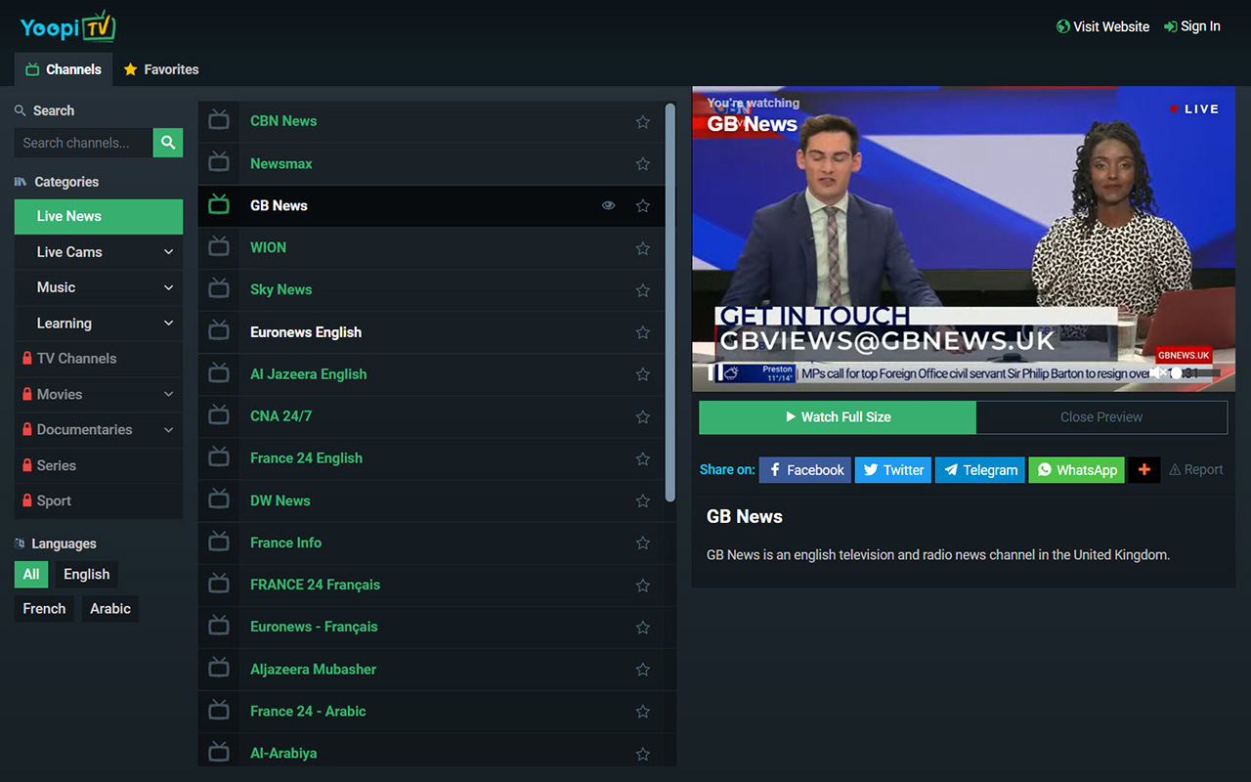Expand the Movies category chevron
Screen dimensions: 1251x782
tap(168, 395)
